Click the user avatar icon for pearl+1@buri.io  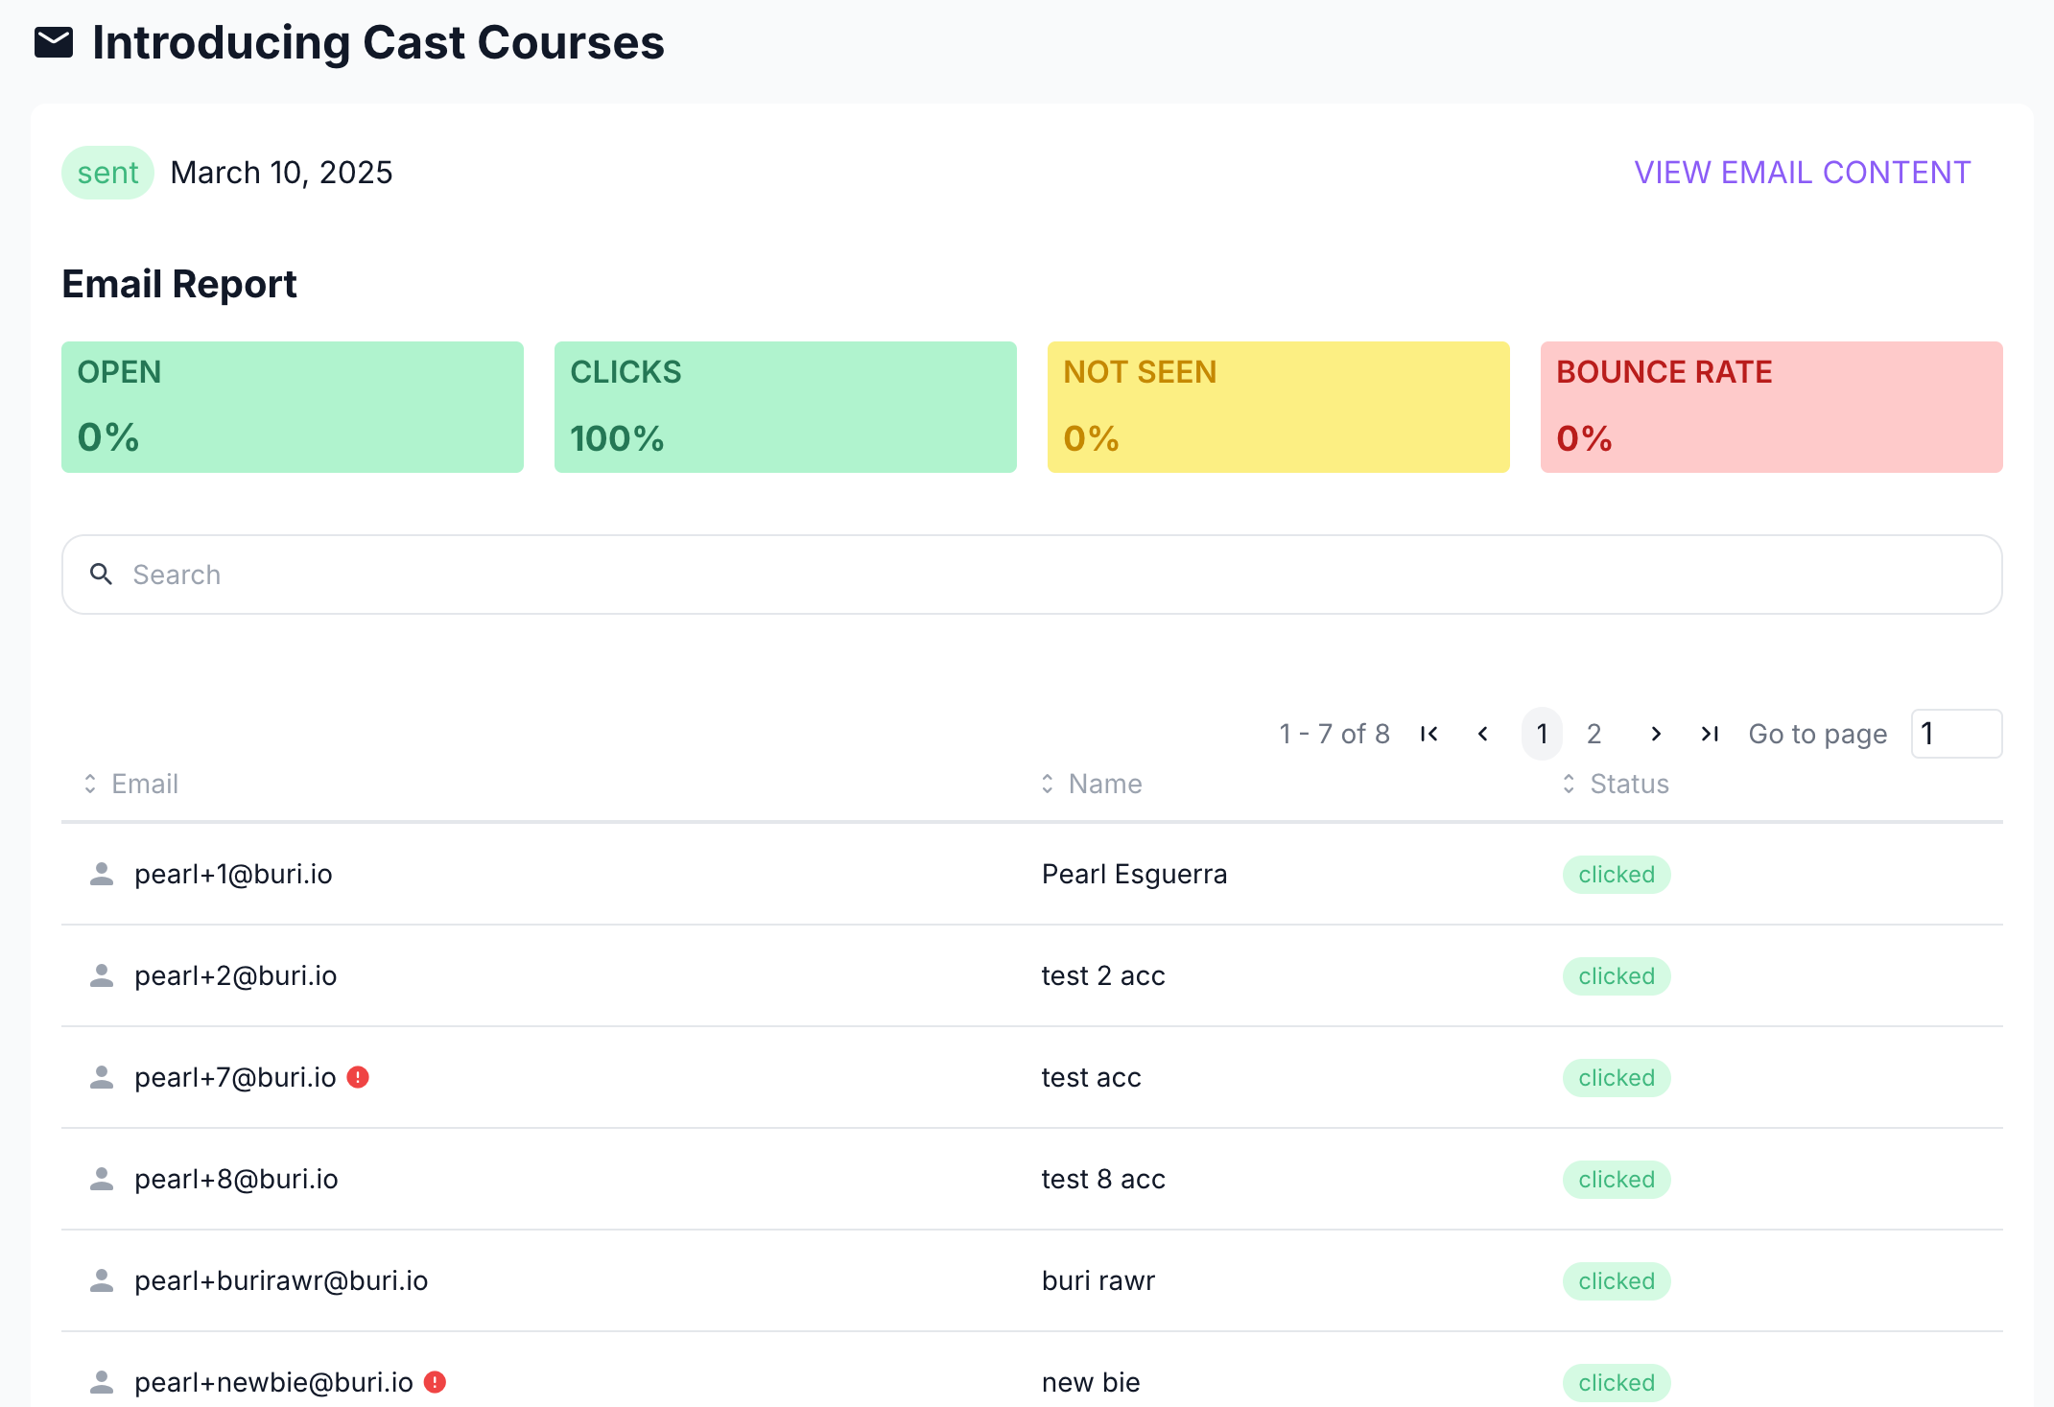[x=102, y=874]
